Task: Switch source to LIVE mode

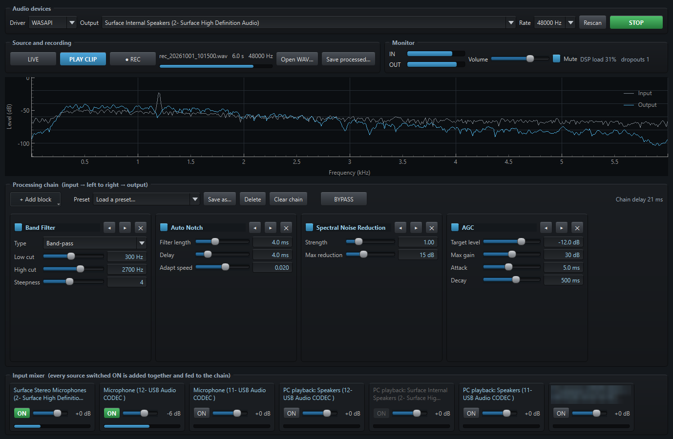Action: click(x=33, y=59)
